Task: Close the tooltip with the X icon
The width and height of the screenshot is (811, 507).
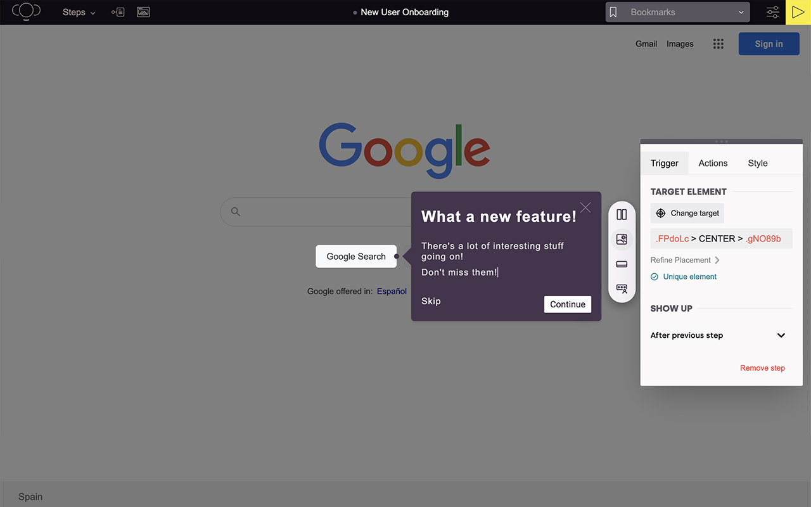Action: pos(585,207)
